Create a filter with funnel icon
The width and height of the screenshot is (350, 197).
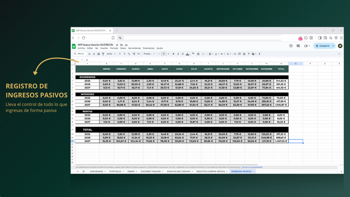[x=249, y=54]
